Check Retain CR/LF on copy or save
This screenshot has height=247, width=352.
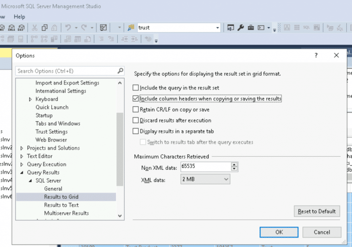135,109
